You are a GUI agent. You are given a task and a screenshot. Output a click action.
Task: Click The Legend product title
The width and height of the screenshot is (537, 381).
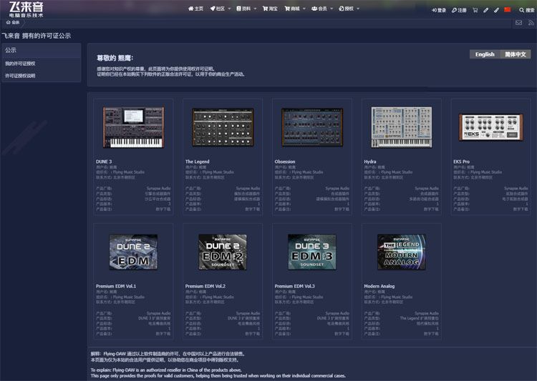pos(198,162)
